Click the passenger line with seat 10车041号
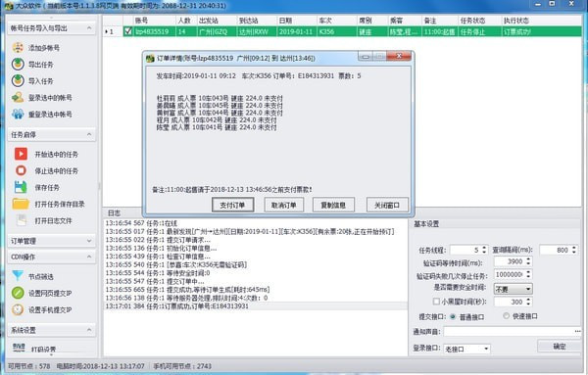This screenshot has width=588, height=375. pos(217,127)
